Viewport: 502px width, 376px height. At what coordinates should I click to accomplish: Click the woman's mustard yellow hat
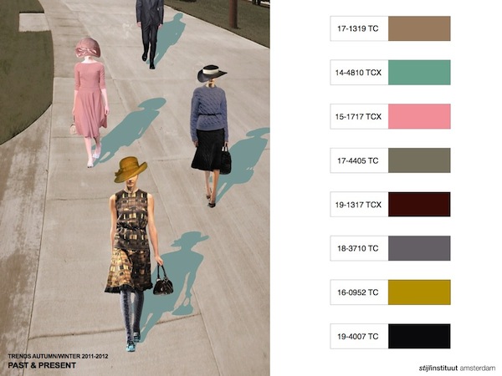point(131,168)
